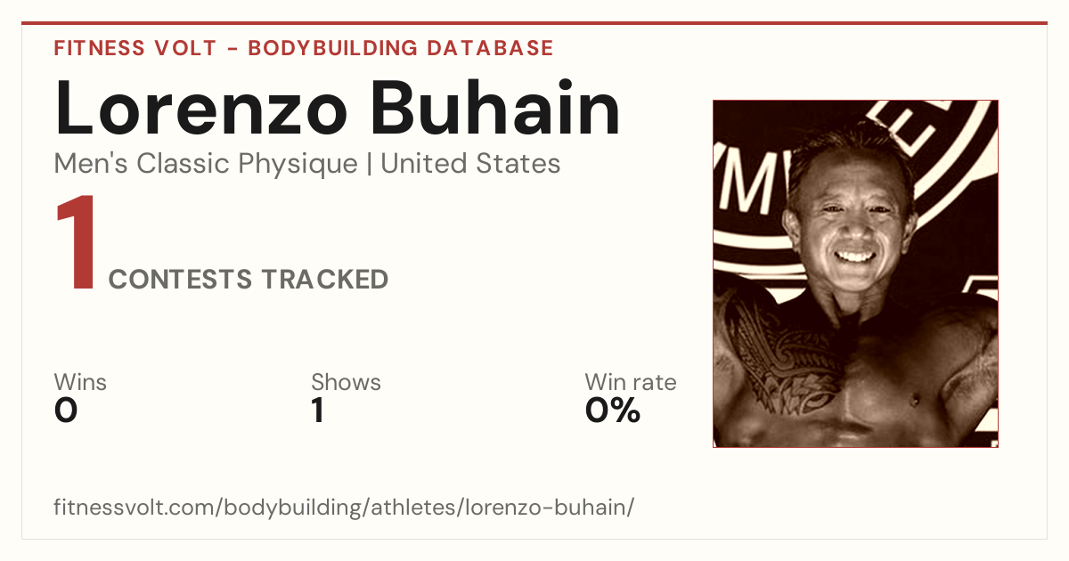Select the BODYBUILDING DATABASE header text
Viewport: 1069px width, 561px height.
coord(401,48)
